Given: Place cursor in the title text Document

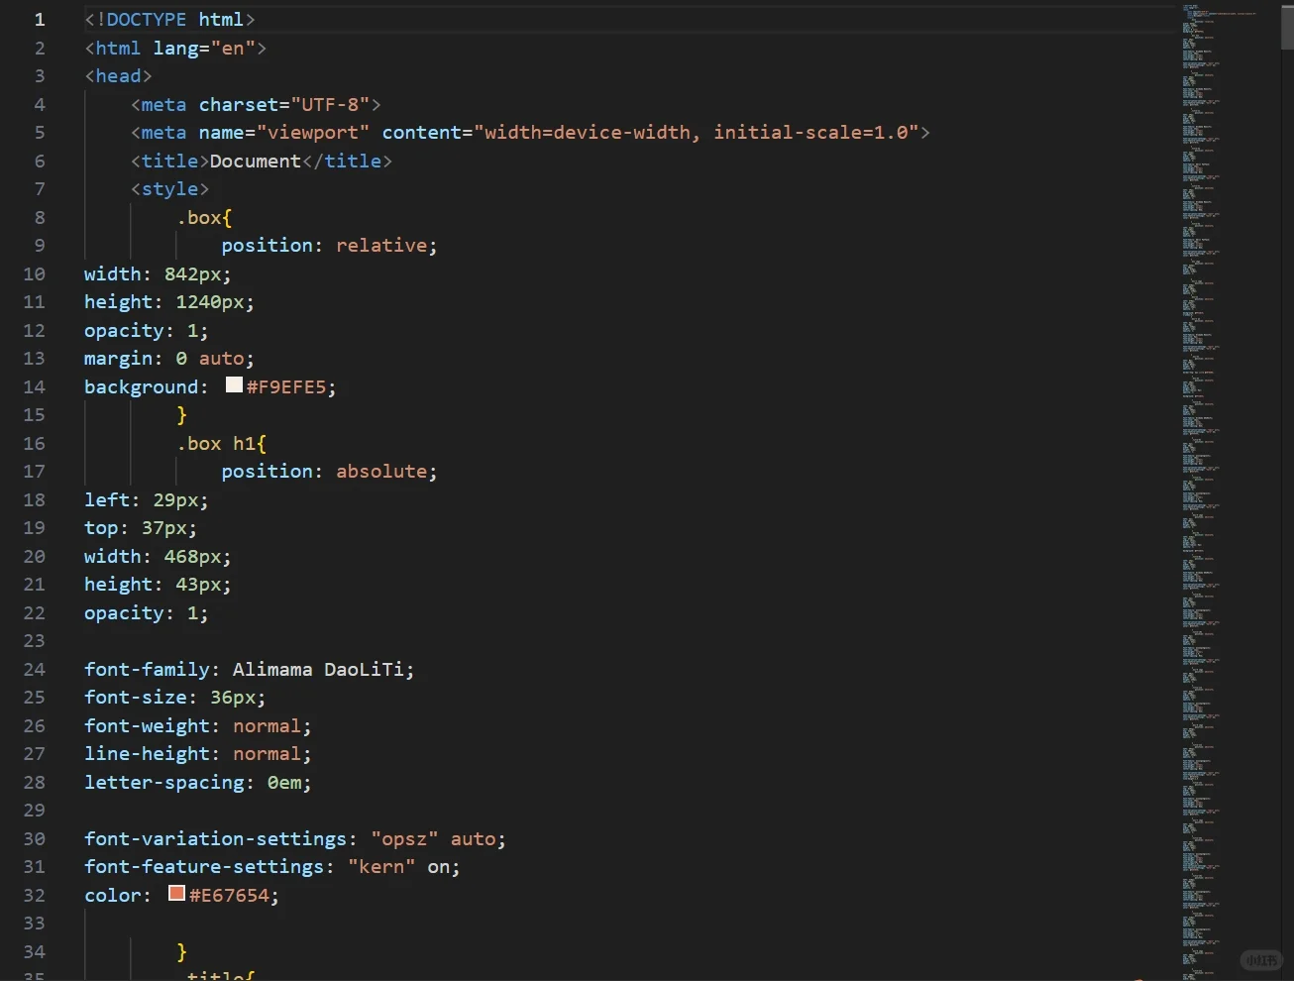Looking at the screenshot, I should click(x=255, y=161).
